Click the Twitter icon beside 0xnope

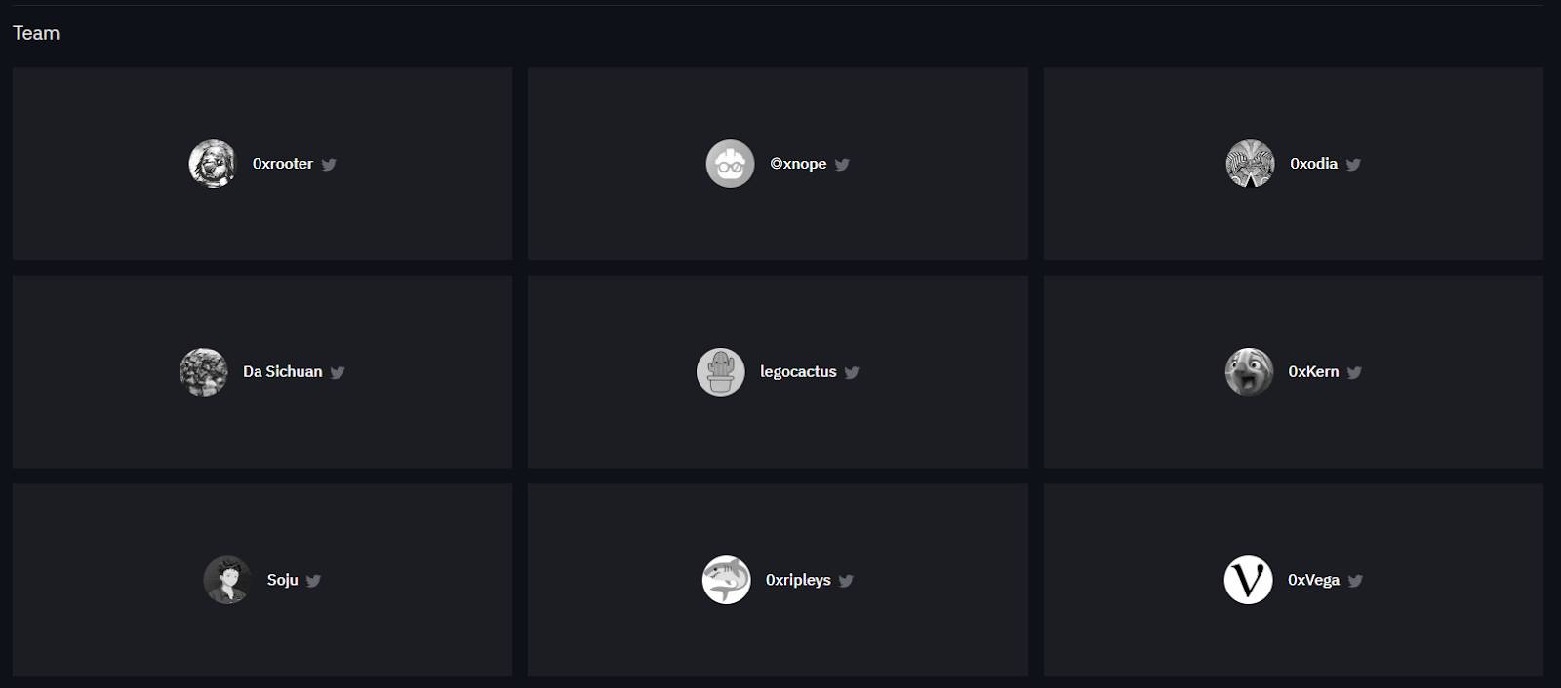pyautogui.click(x=842, y=165)
